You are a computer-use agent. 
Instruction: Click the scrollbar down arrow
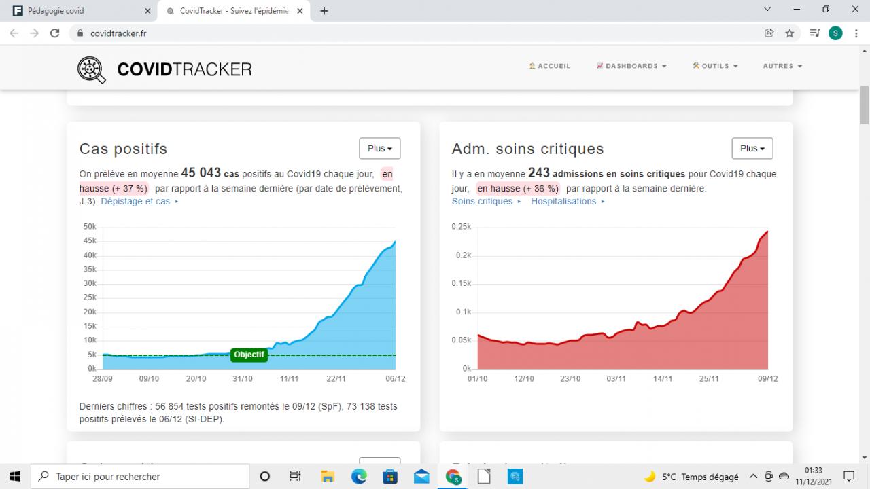(x=865, y=458)
